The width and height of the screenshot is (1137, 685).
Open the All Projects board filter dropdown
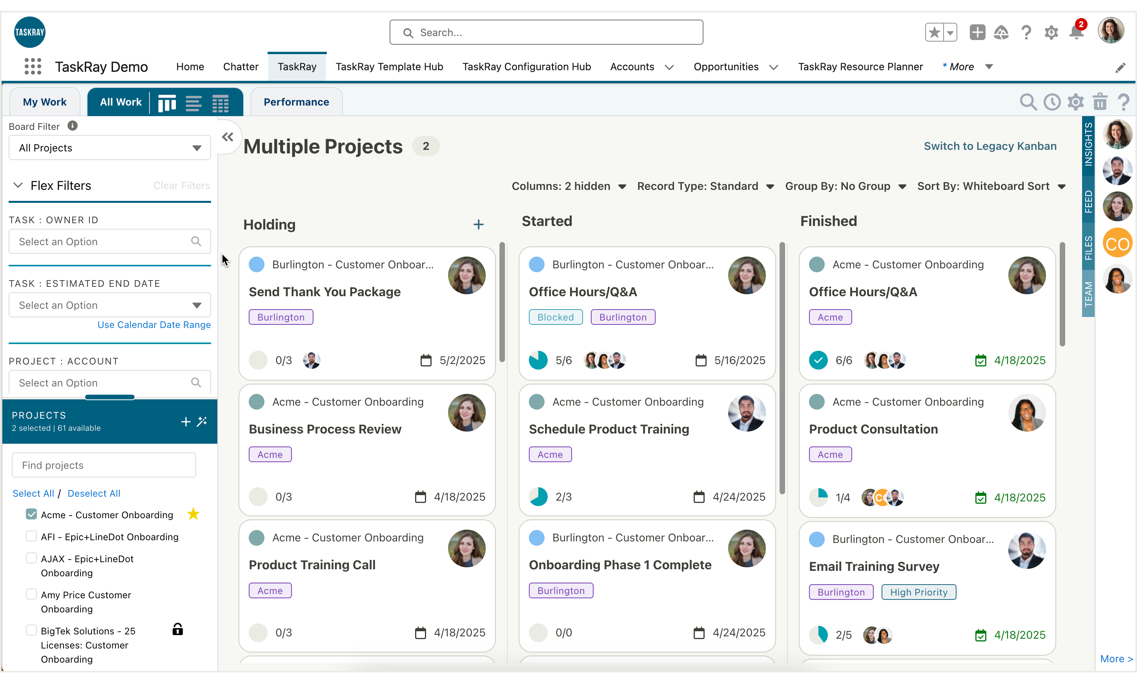(x=110, y=148)
